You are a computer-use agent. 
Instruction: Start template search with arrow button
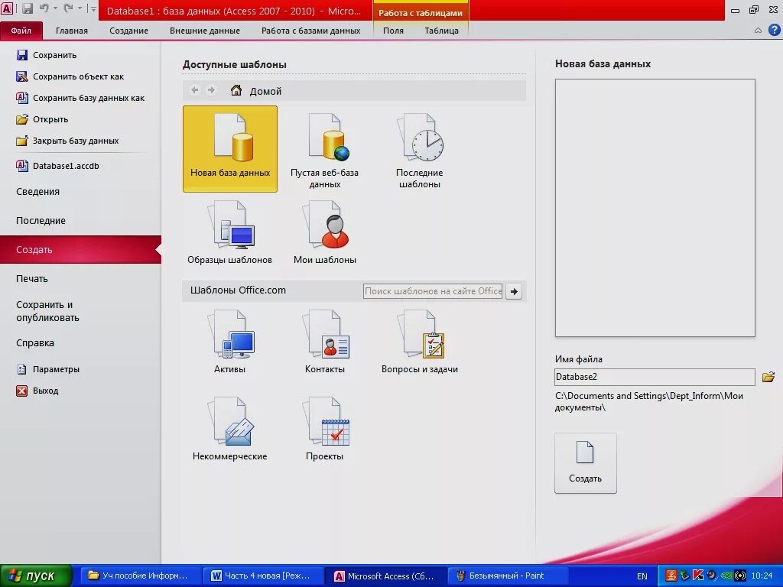(514, 291)
